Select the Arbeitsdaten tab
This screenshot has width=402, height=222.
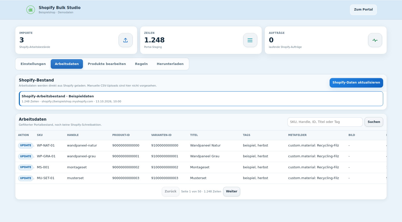pyautogui.click(x=67, y=64)
